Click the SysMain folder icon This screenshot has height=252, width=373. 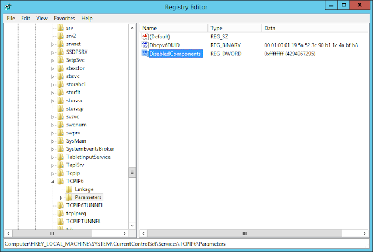(61, 141)
